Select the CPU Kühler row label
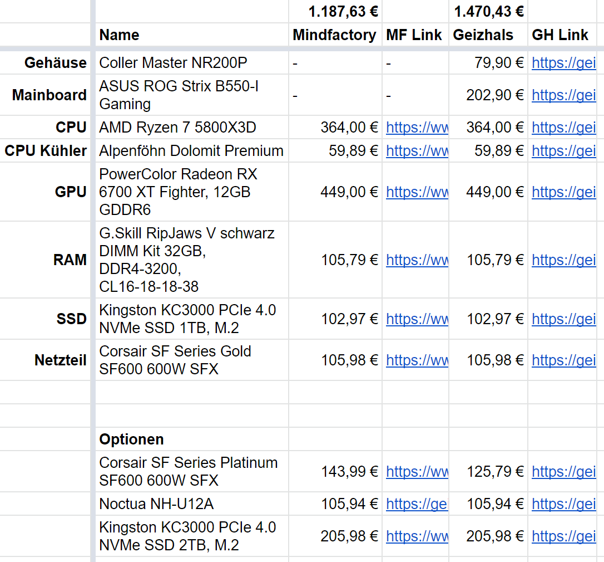Screen dimensions: 604x562 [45, 151]
